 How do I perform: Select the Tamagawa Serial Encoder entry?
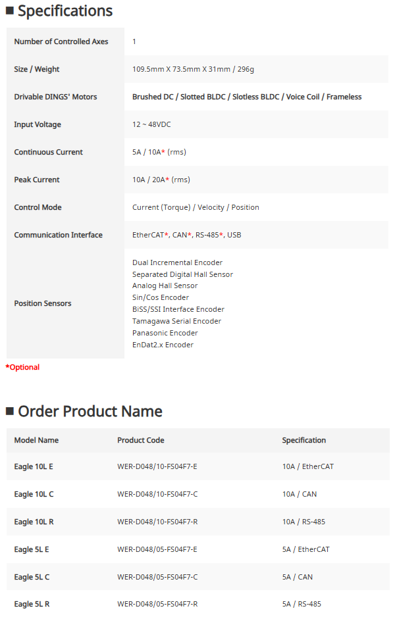click(x=176, y=321)
